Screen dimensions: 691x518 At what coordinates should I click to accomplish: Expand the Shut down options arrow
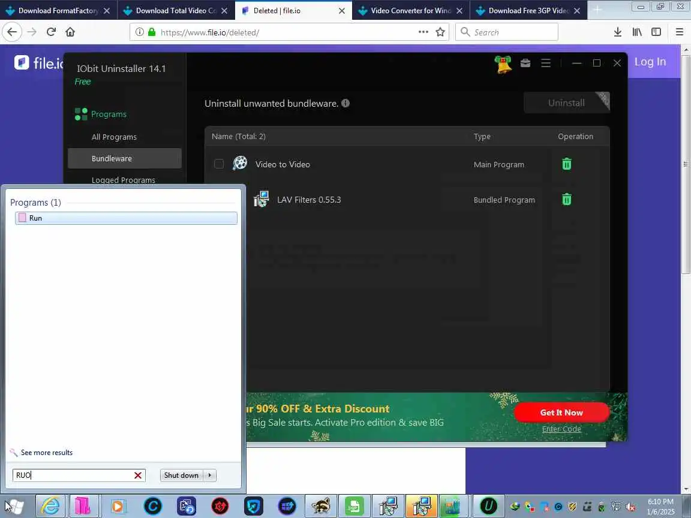coord(210,475)
